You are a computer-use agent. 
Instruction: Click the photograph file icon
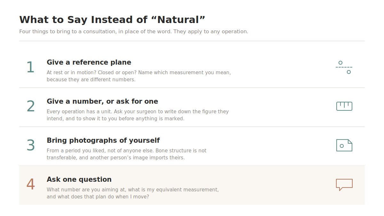click(344, 145)
